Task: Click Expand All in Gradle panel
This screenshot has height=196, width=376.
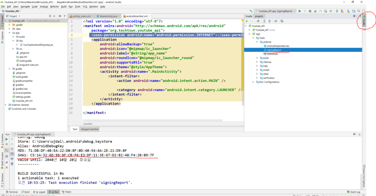Action: (264, 21)
